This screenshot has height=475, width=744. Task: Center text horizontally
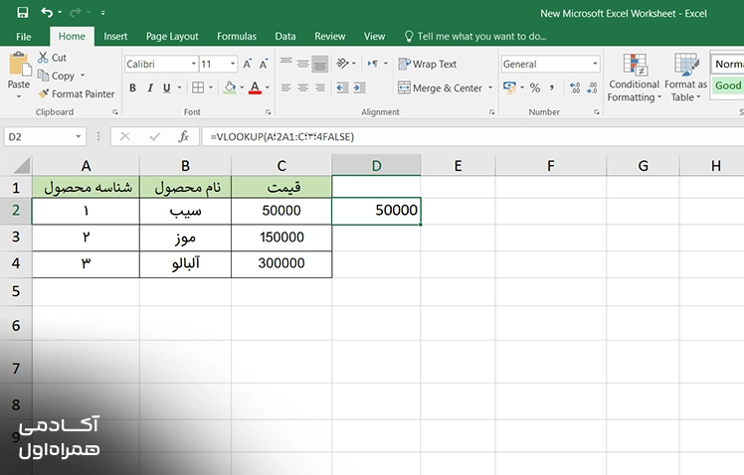point(302,87)
